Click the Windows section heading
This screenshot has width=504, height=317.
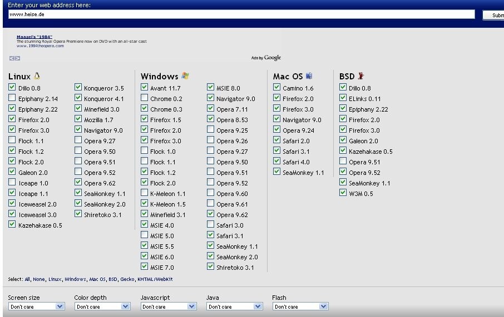160,77
